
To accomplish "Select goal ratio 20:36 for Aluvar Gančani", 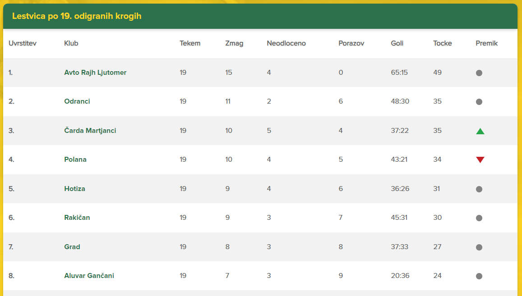I will pyautogui.click(x=400, y=276).
